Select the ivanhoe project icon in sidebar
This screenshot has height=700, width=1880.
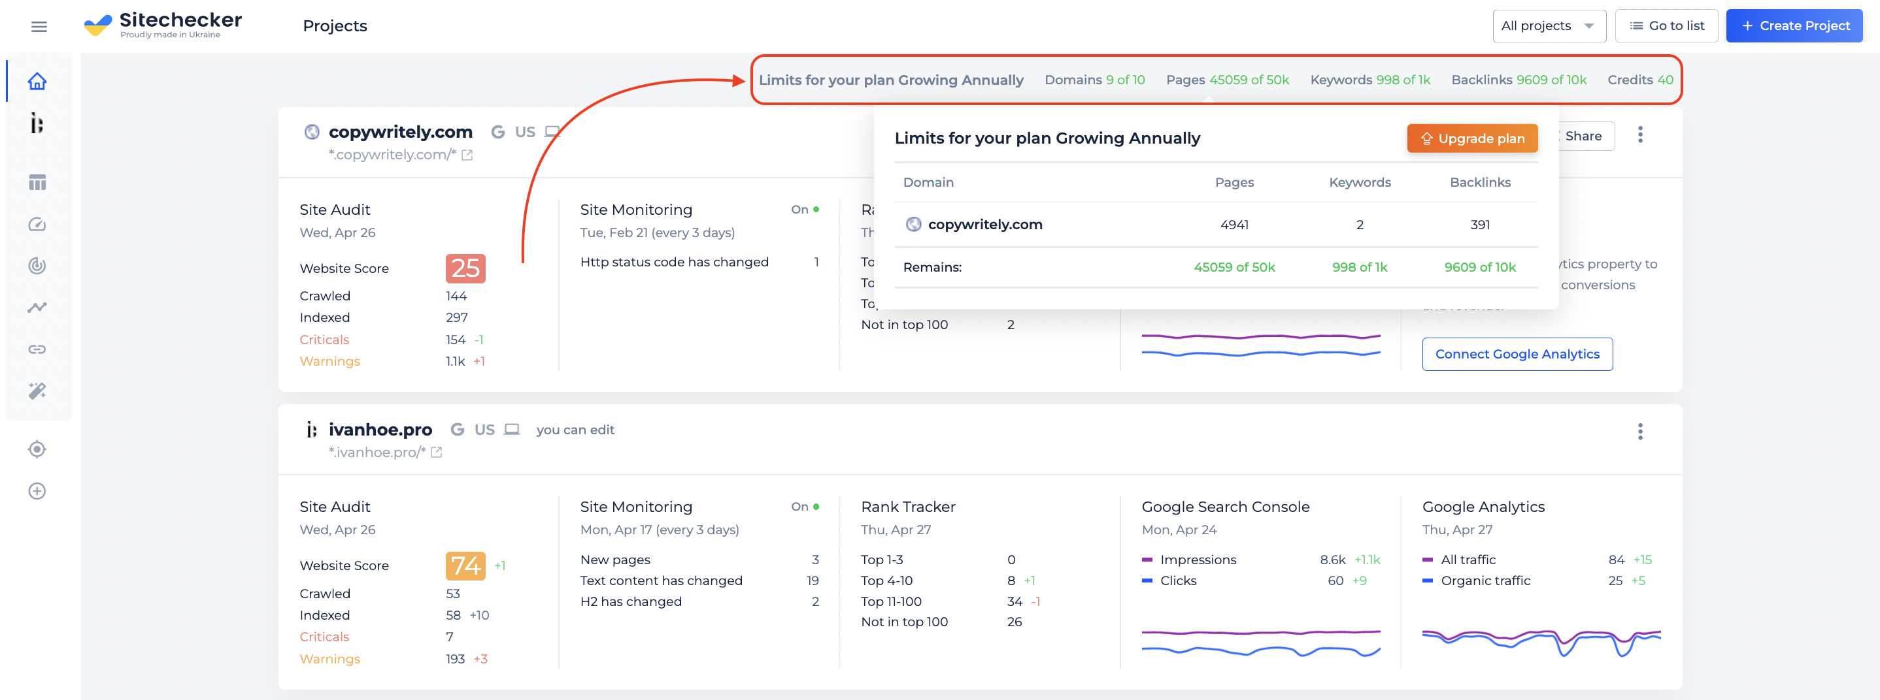coord(37,123)
